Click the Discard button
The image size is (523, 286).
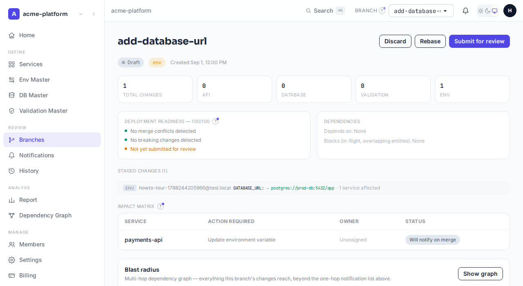[395, 41]
